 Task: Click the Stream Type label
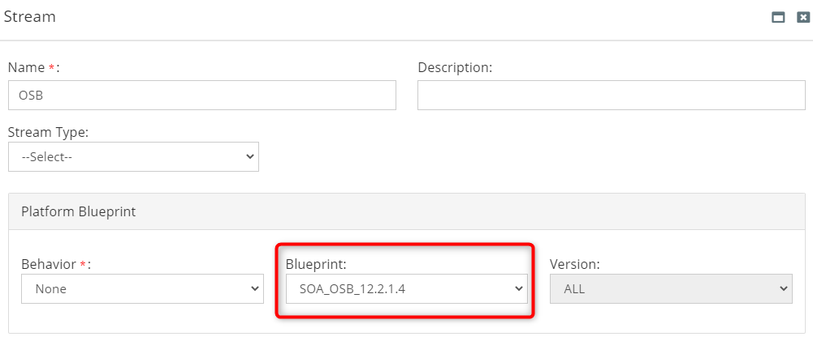[48, 133]
